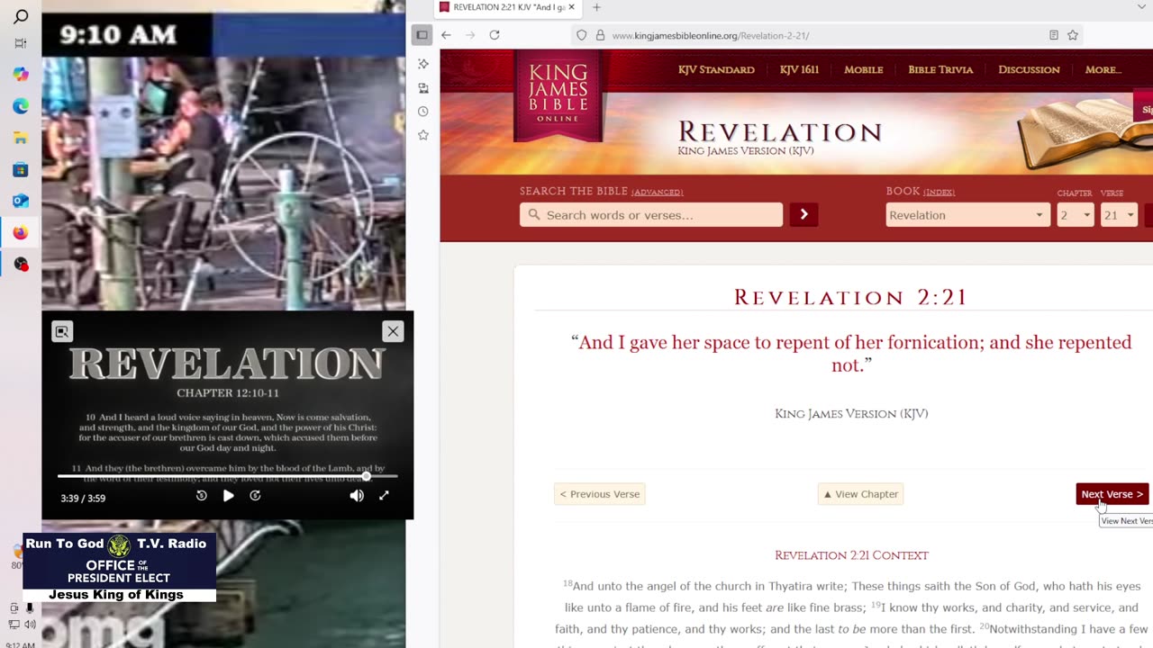Open Task View in the taskbar
This screenshot has height=648, width=1153.
click(21, 43)
